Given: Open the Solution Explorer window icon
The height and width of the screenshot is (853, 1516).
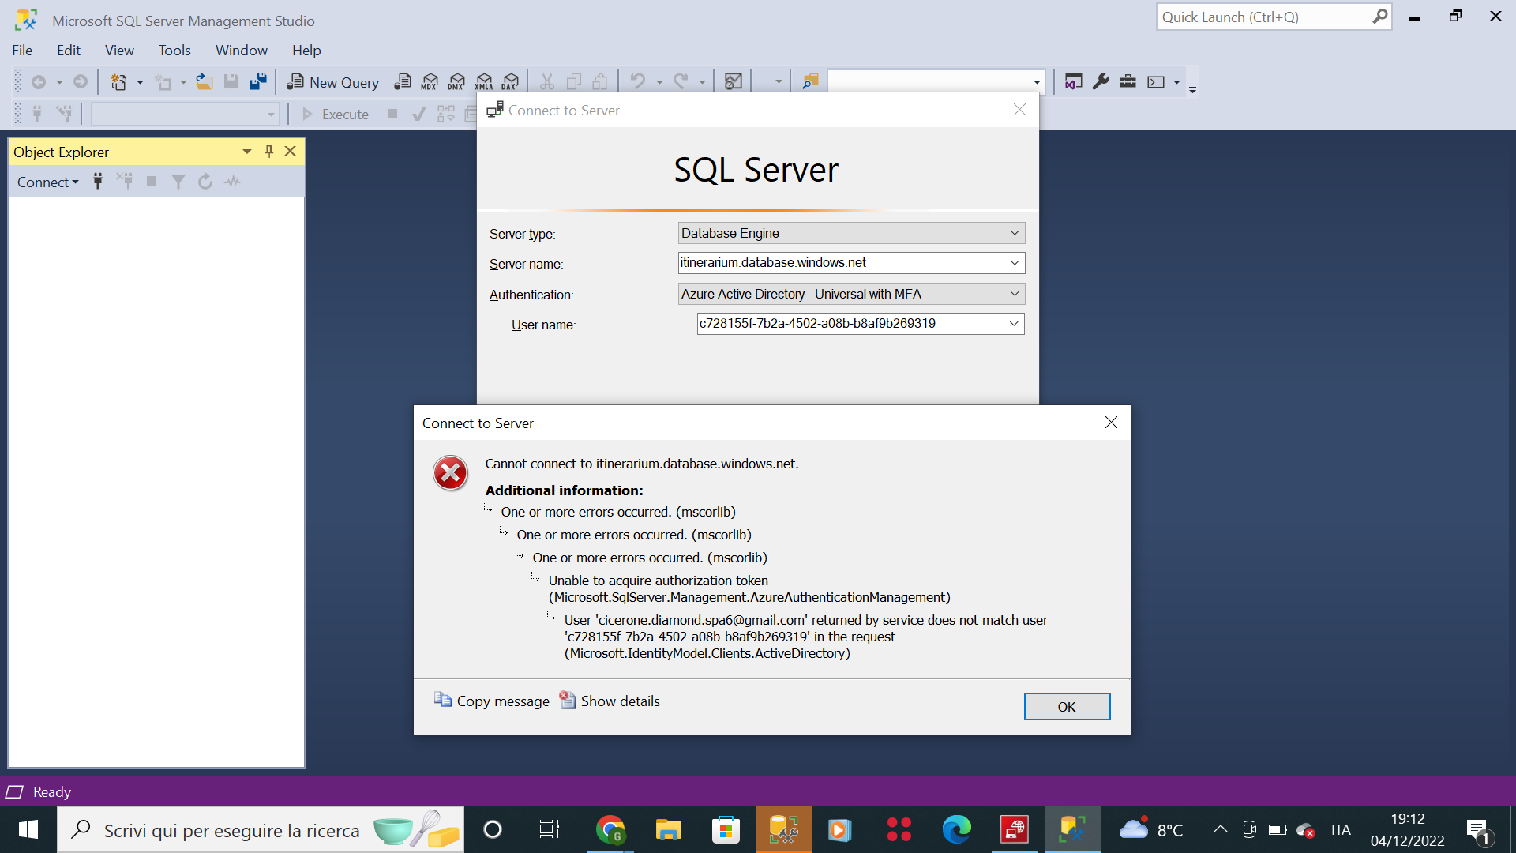Looking at the screenshot, I should pyautogui.click(x=1073, y=81).
